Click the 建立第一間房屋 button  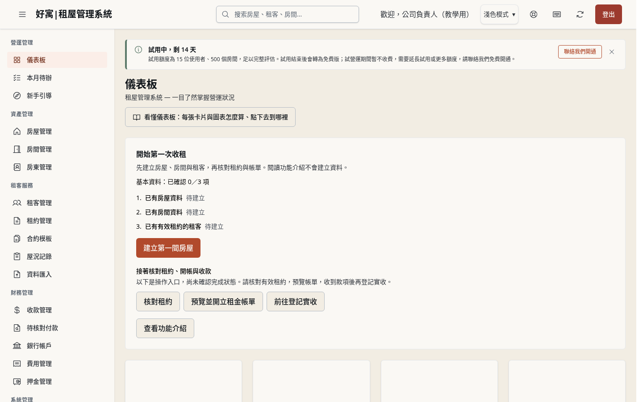pos(168,248)
